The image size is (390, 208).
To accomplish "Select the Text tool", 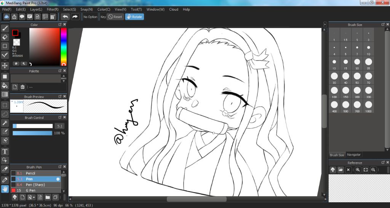I will pos(5,151).
